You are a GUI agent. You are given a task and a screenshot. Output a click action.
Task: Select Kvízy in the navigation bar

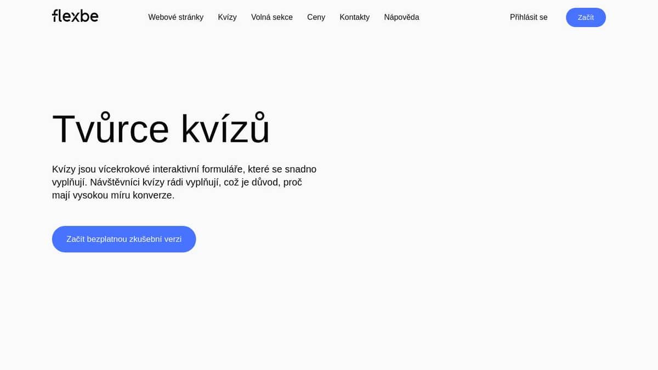(x=227, y=17)
